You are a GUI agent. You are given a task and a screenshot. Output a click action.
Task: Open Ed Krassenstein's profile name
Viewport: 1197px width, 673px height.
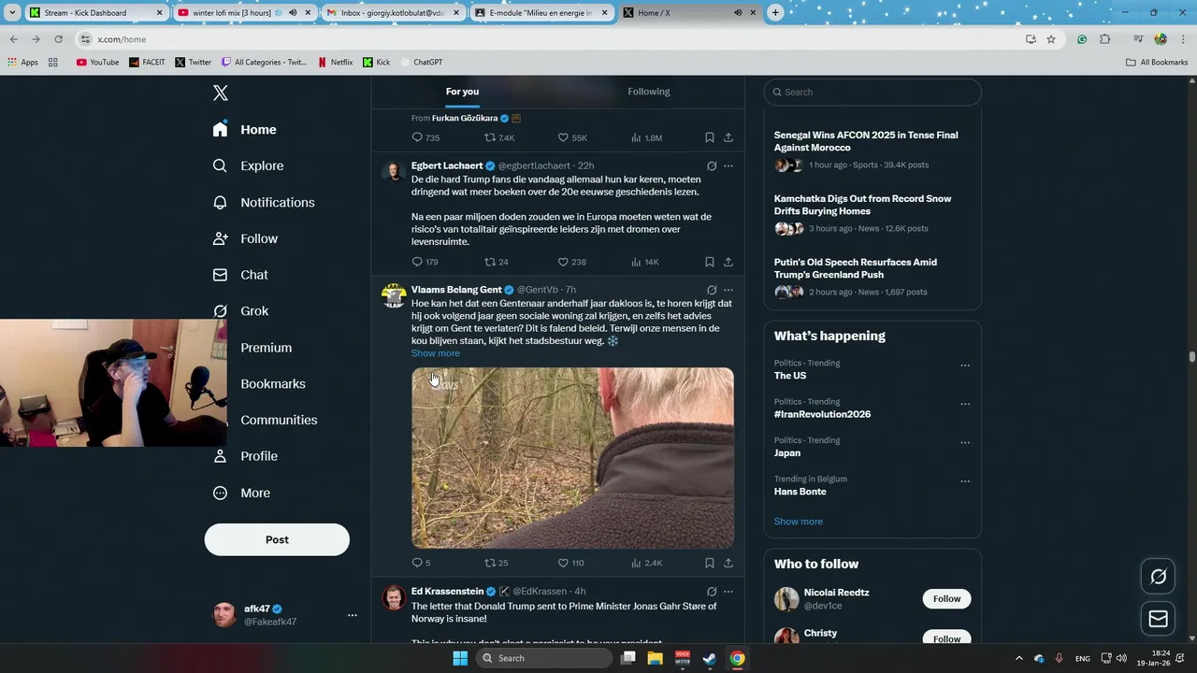coord(447,591)
